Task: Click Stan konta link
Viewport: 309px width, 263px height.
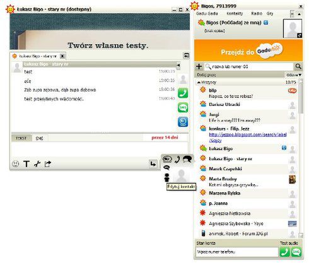Action: tap(206, 243)
